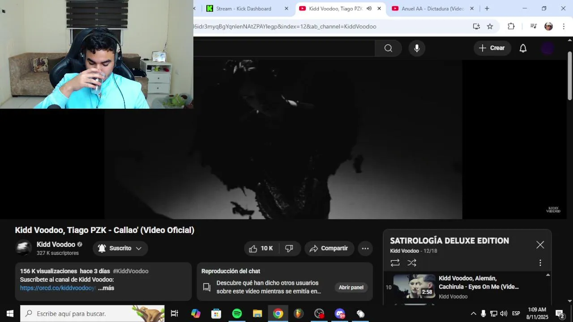Screen dimensions: 573x322
Task: Open YouTube notifications bell
Action: [523, 48]
